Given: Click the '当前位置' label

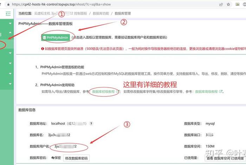Looking at the screenshot, I should coord(25,13).
